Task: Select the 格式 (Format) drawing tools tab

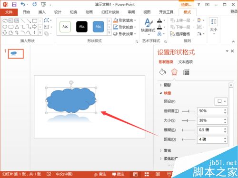Action: click(187, 12)
